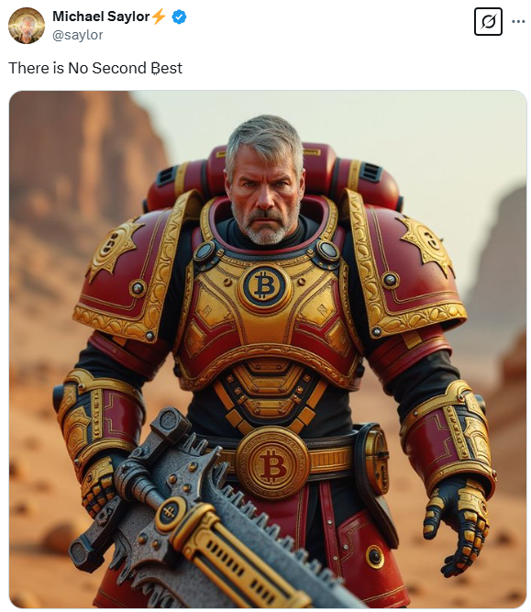Open the three-dot more options menu

(518, 21)
